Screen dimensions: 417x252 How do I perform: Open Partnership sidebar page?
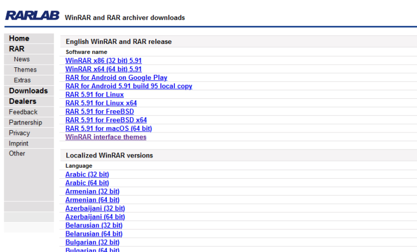click(x=26, y=122)
